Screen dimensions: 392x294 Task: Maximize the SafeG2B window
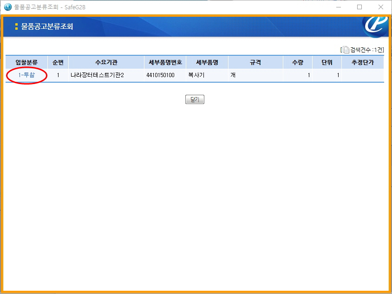(359, 7)
